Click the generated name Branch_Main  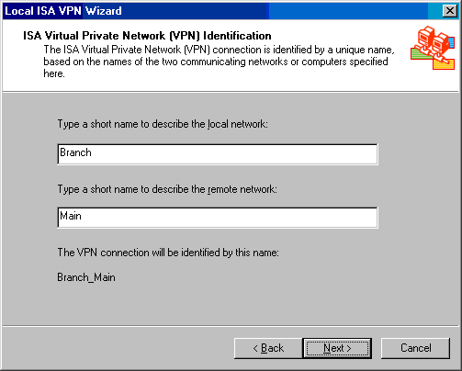tap(86, 277)
